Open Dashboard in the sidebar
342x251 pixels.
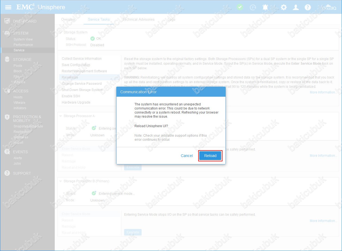25,21
